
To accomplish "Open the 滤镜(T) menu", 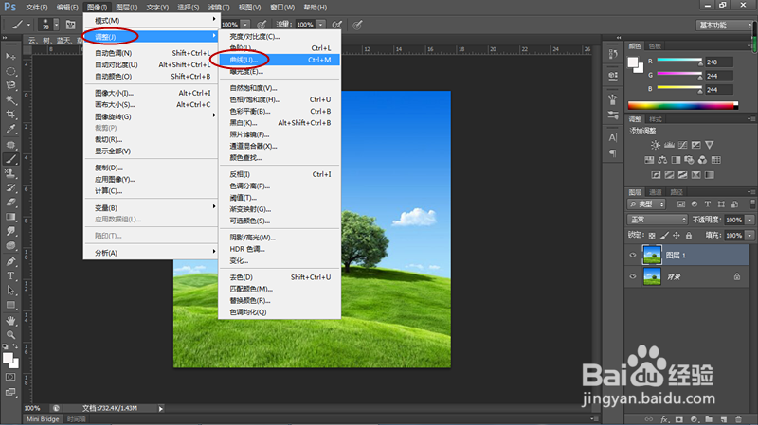I will (219, 8).
